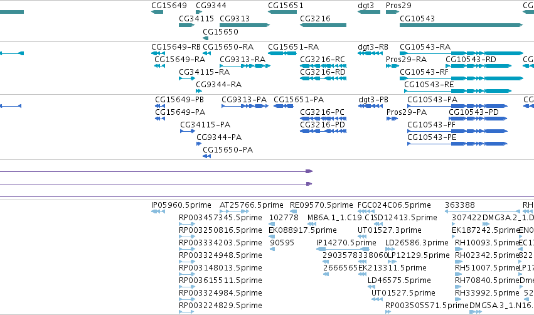Select EST label RH51007.5prime
The image size is (534, 315).
[487, 268]
